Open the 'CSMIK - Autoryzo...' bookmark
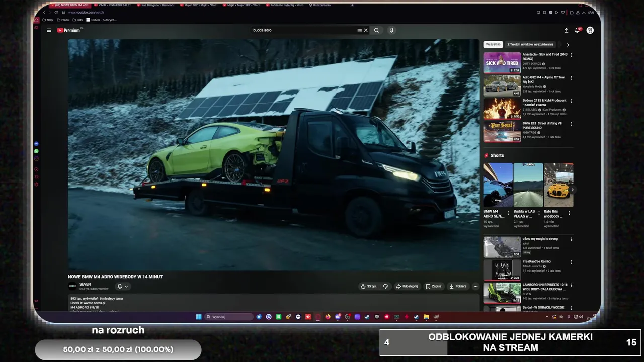 [x=101, y=20]
